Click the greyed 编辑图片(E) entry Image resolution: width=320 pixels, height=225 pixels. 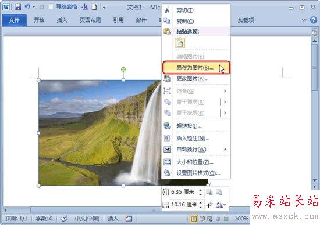pos(196,57)
